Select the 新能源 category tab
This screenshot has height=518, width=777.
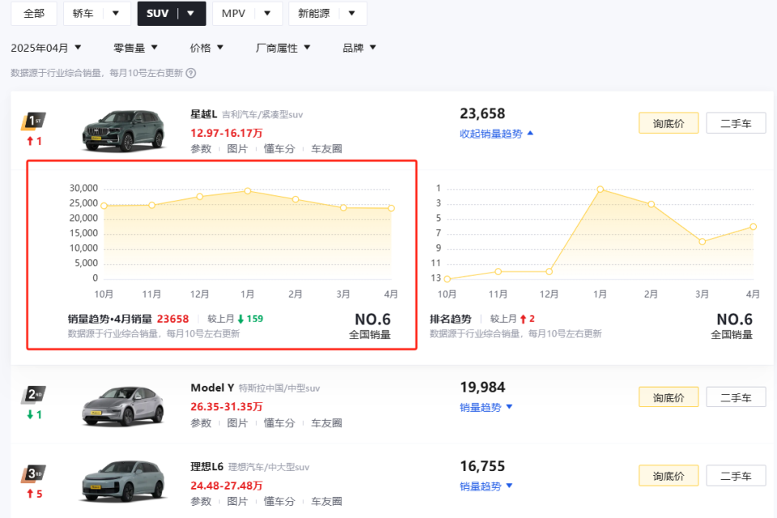point(314,14)
